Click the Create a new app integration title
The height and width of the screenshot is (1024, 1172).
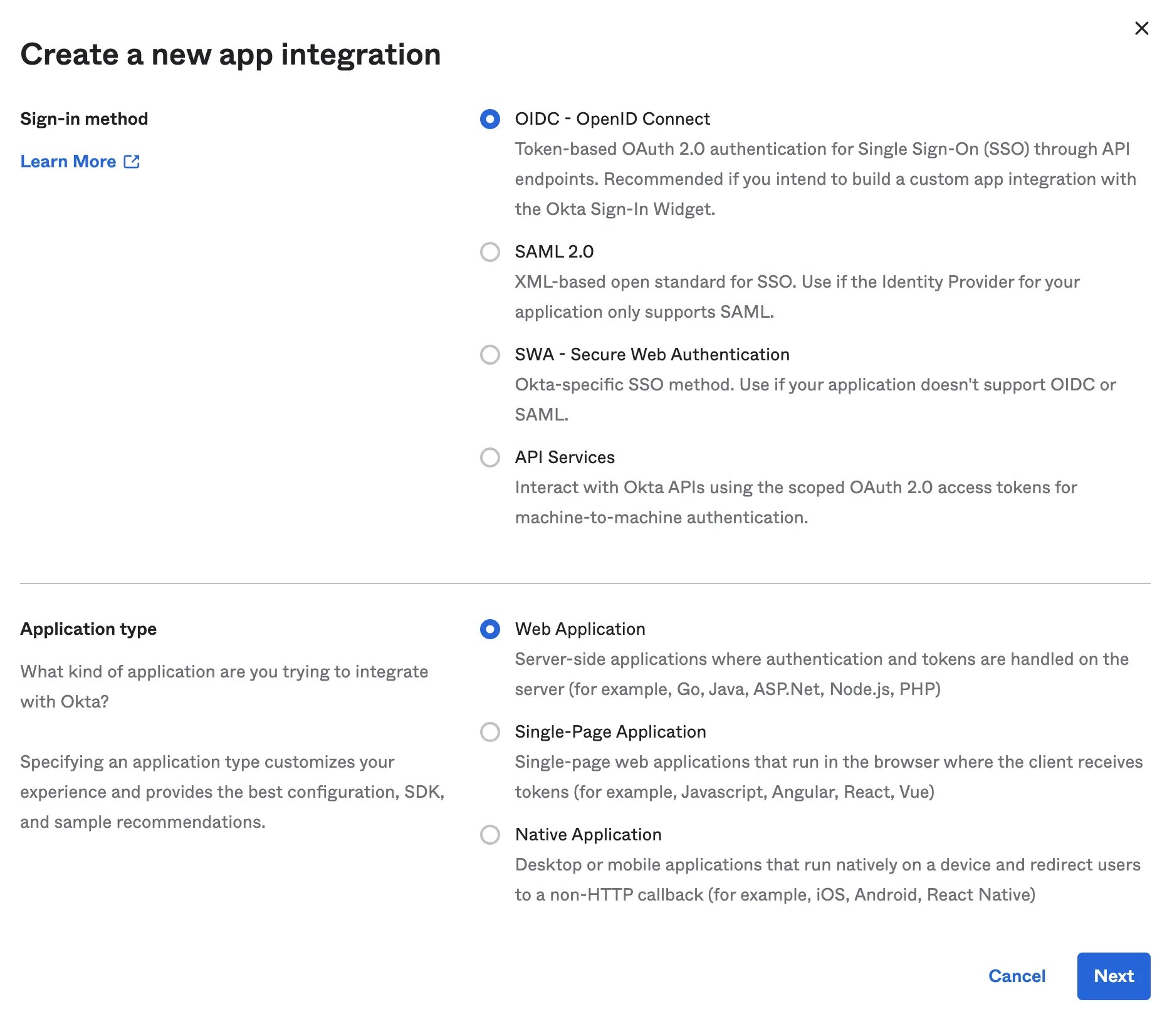pyautogui.click(x=231, y=55)
